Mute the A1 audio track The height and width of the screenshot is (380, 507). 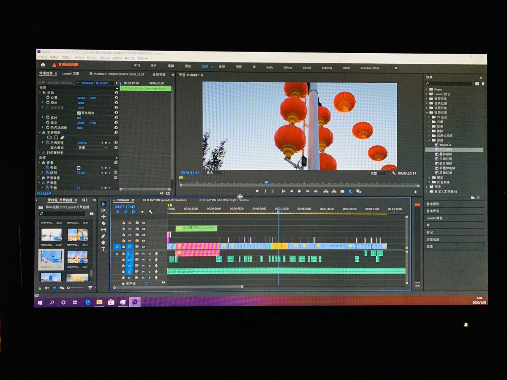tap(143, 254)
